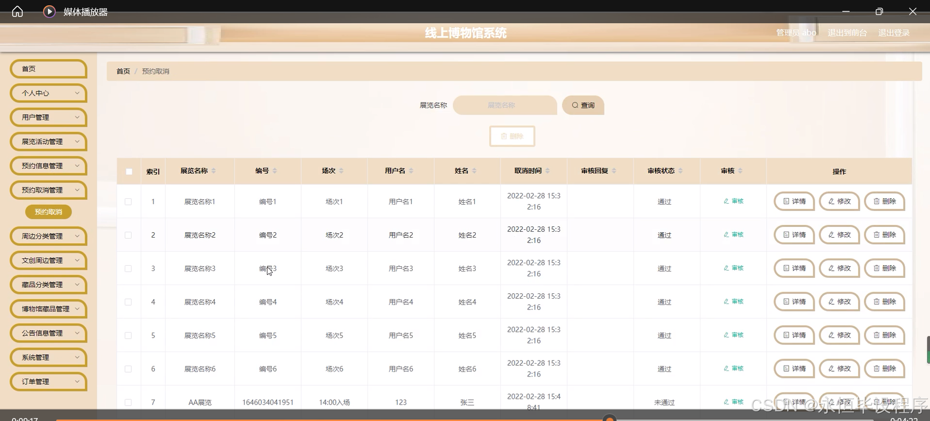Collapse 预约取消管理 sidebar menu
Image resolution: width=930 pixels, height=421 pixels.
(x=48, y=190)
